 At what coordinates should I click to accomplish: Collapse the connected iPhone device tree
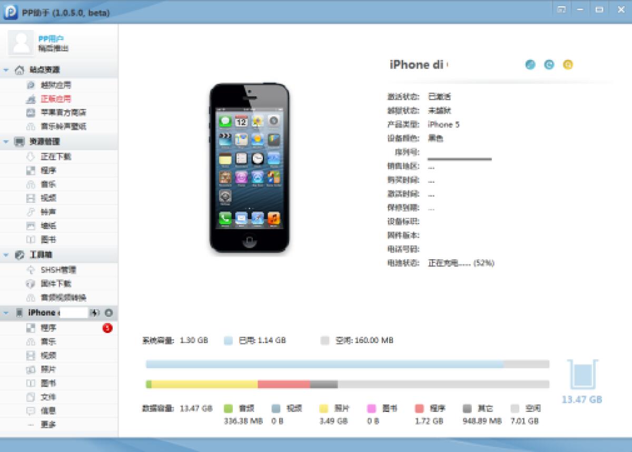[5, 312]
